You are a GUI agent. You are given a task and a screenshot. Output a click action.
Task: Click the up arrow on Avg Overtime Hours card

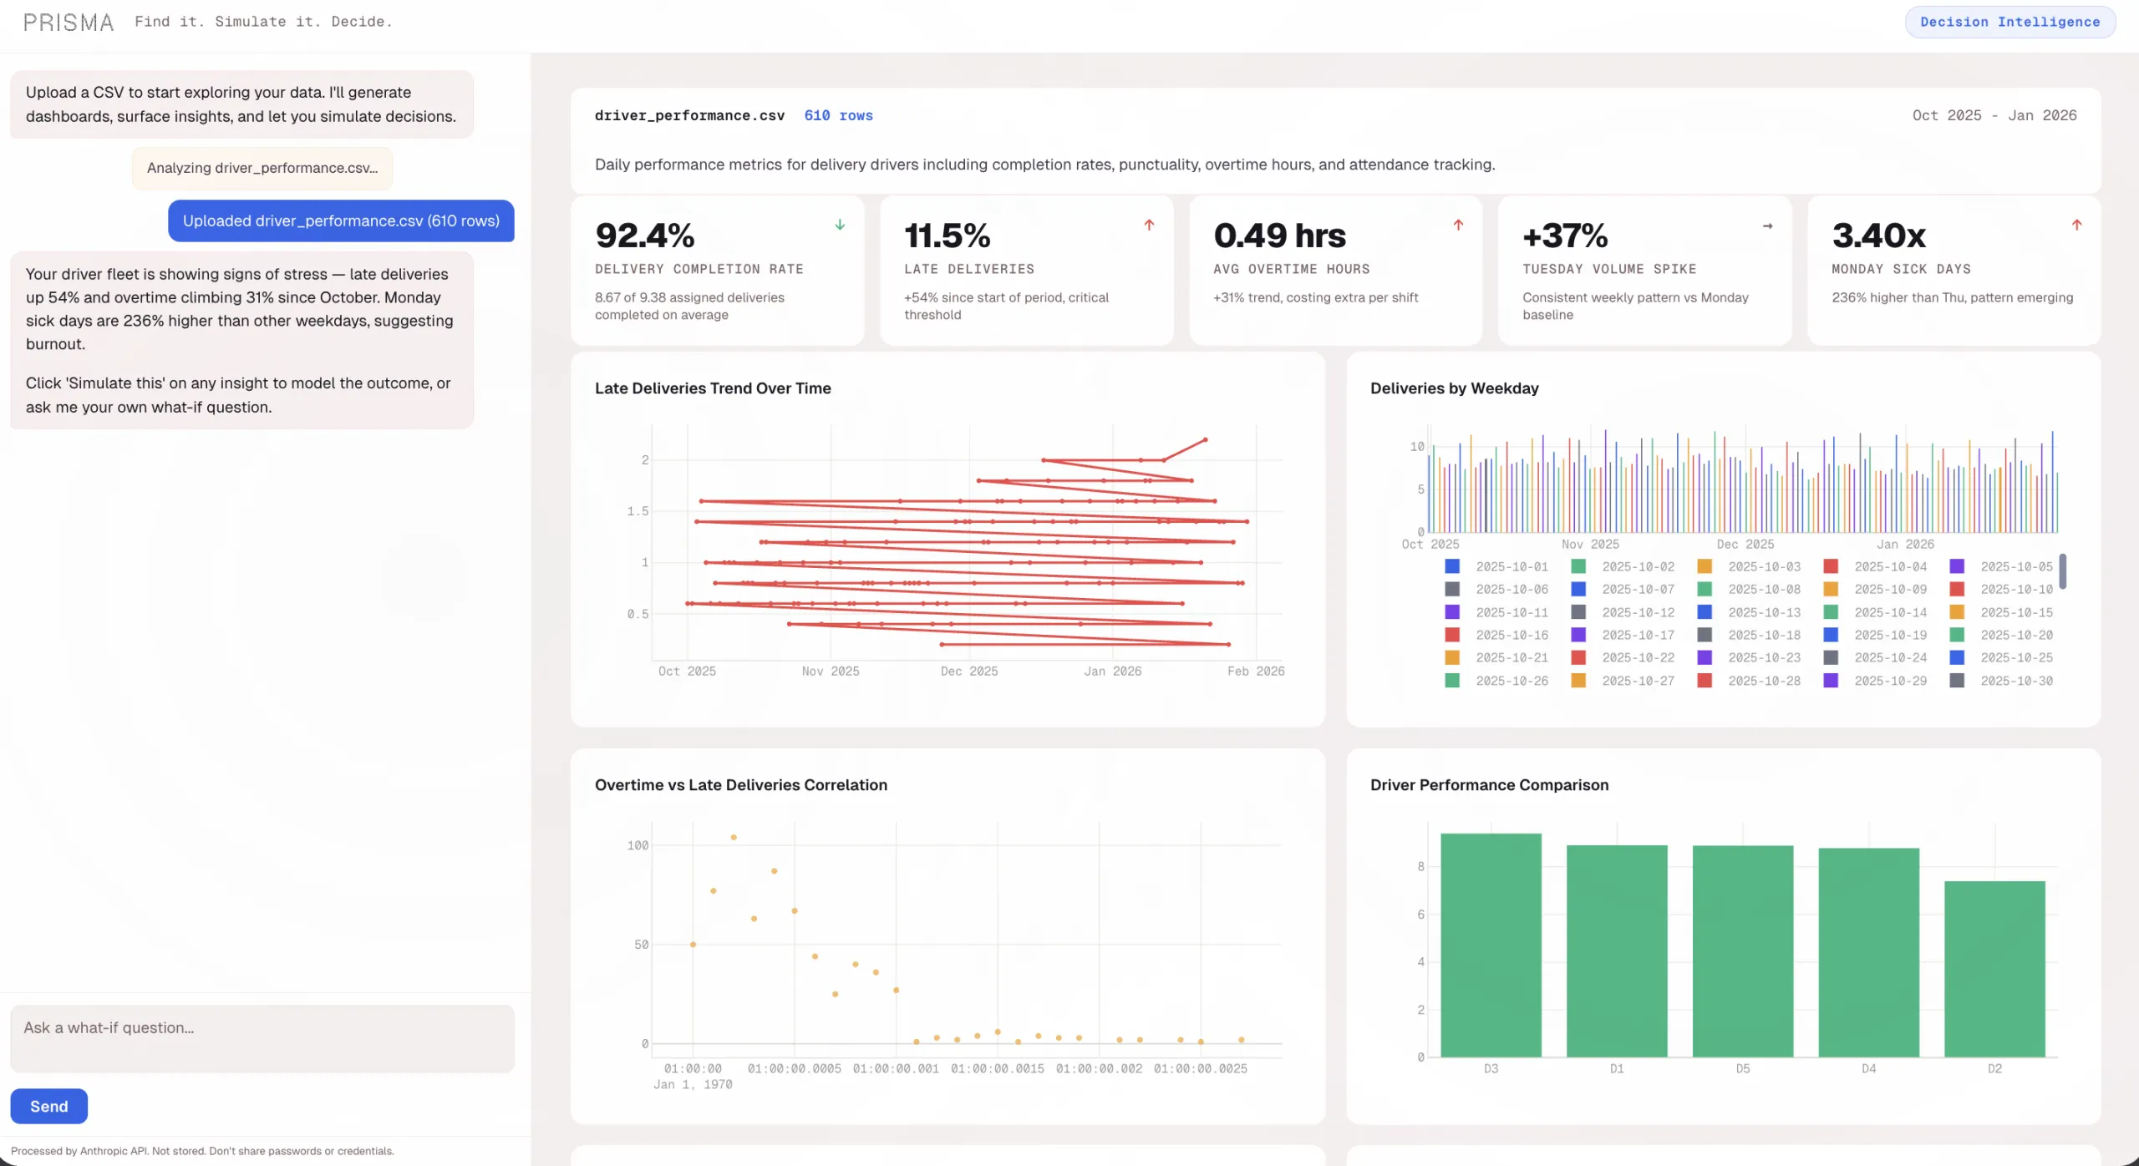pyautogui.click(x=1457, y=224)
